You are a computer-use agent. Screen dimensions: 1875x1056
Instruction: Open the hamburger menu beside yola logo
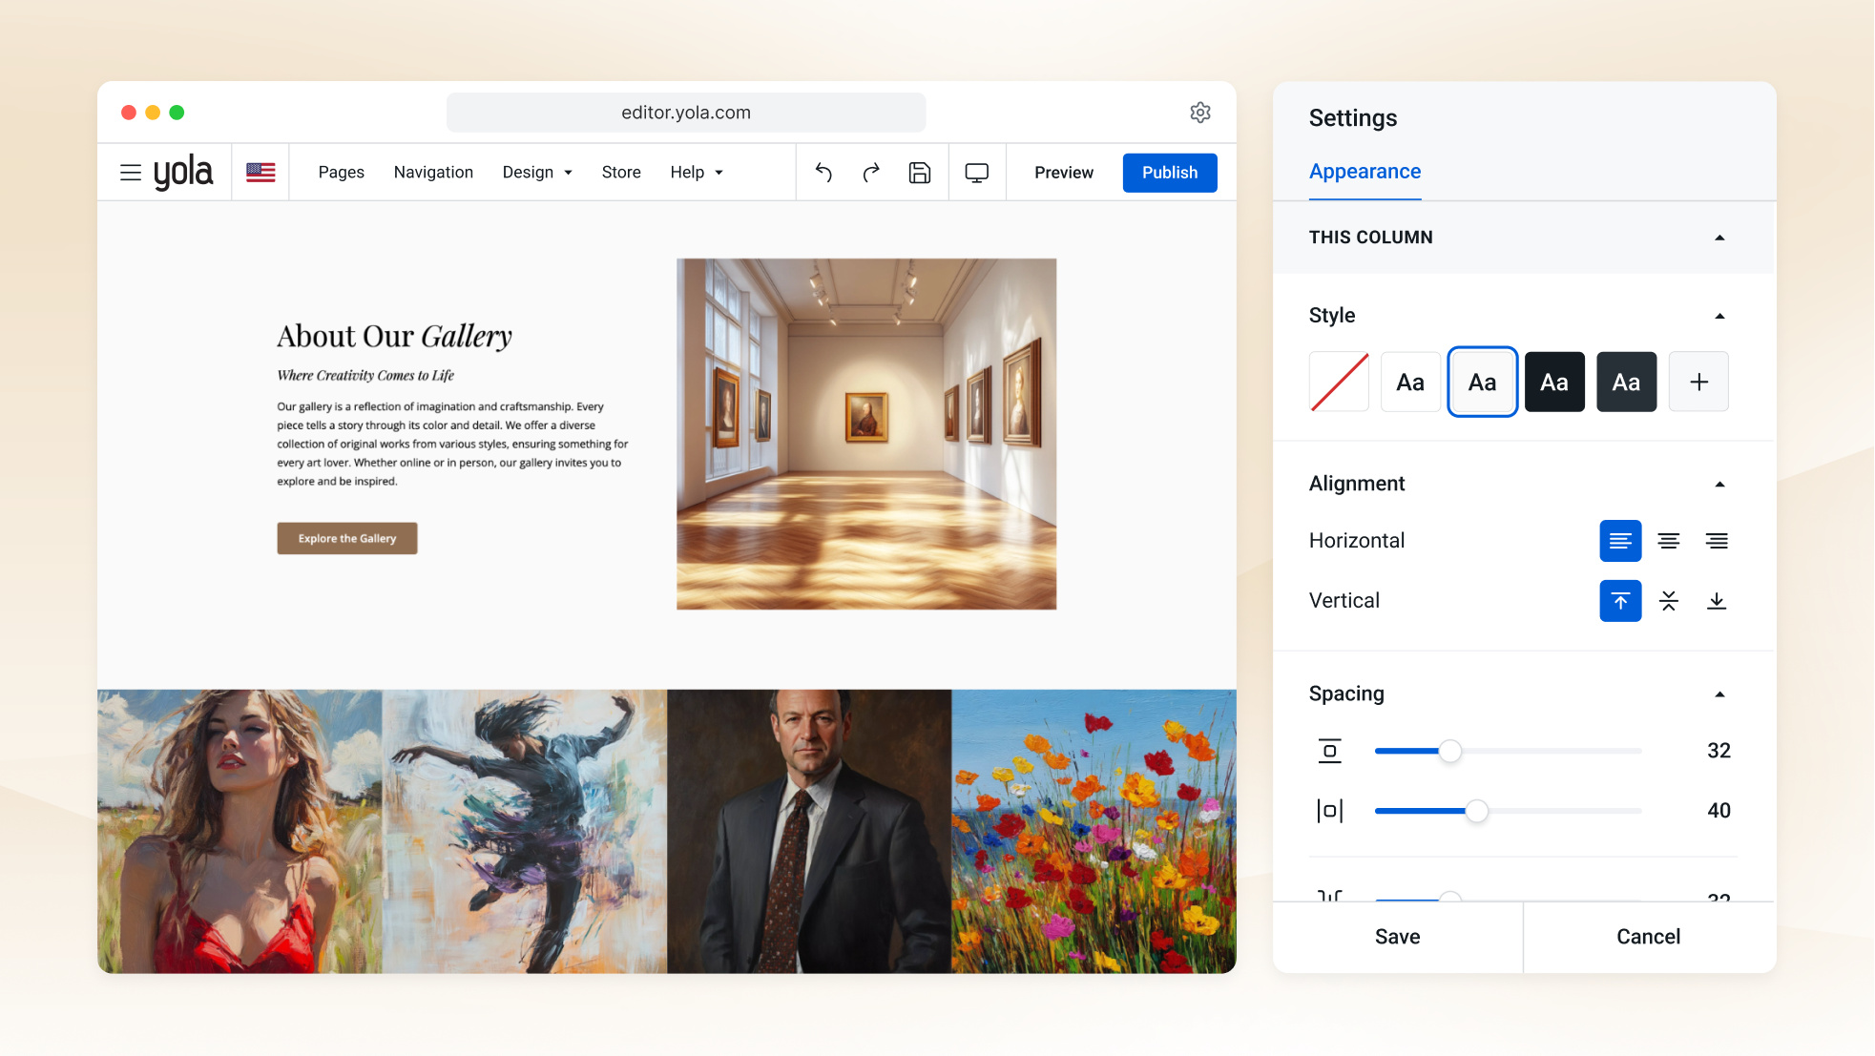[131, 173]
